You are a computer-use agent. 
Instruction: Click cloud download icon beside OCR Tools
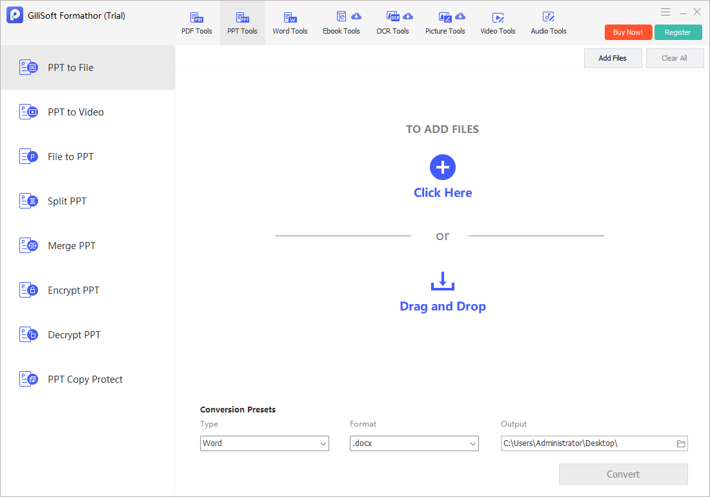[408, 16]
